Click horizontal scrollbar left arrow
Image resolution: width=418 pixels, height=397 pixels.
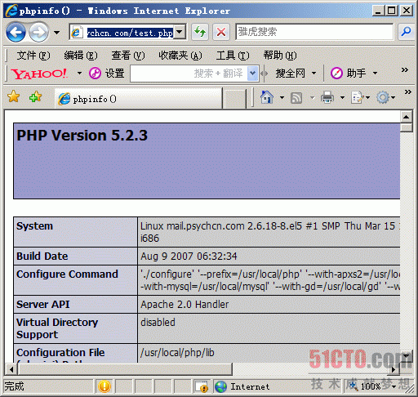(x=11, y=369)
